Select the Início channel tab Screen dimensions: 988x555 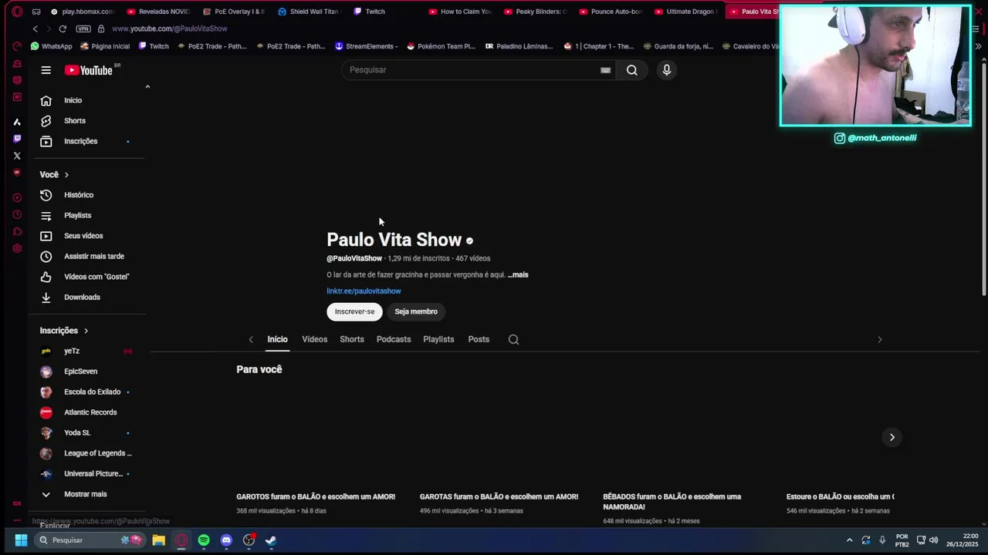(277, 339)
